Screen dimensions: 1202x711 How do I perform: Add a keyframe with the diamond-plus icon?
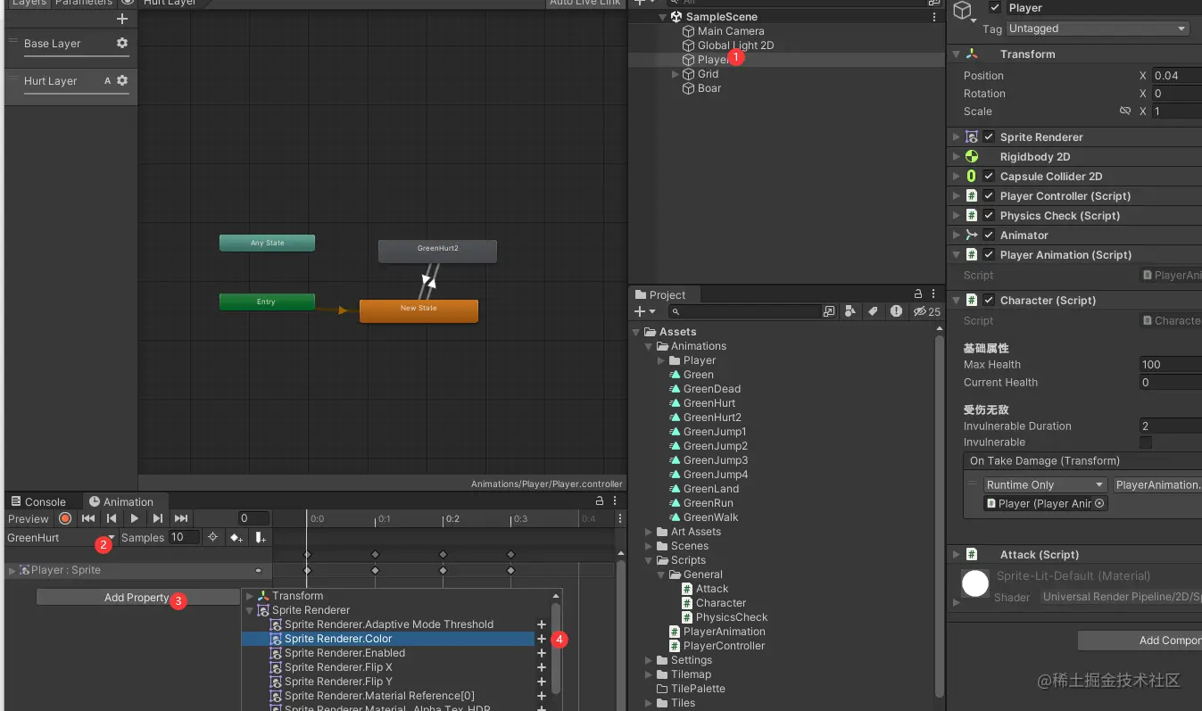(236, 537)
